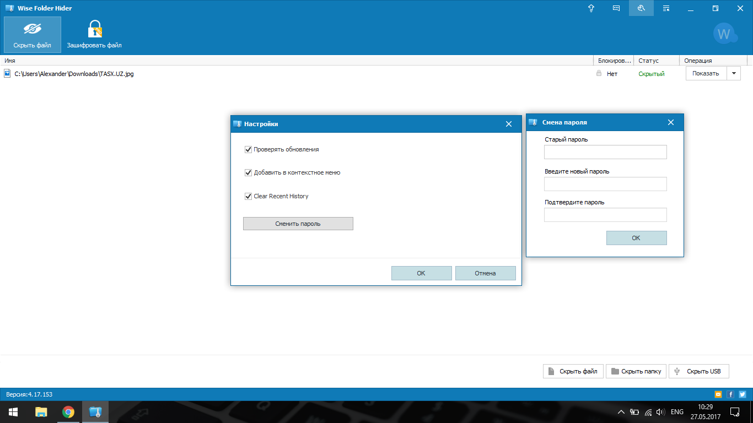Toggle Добавить в контекстное меню checkbox
The height and width of the screenshot is (423, 753).
pos(248,172)
